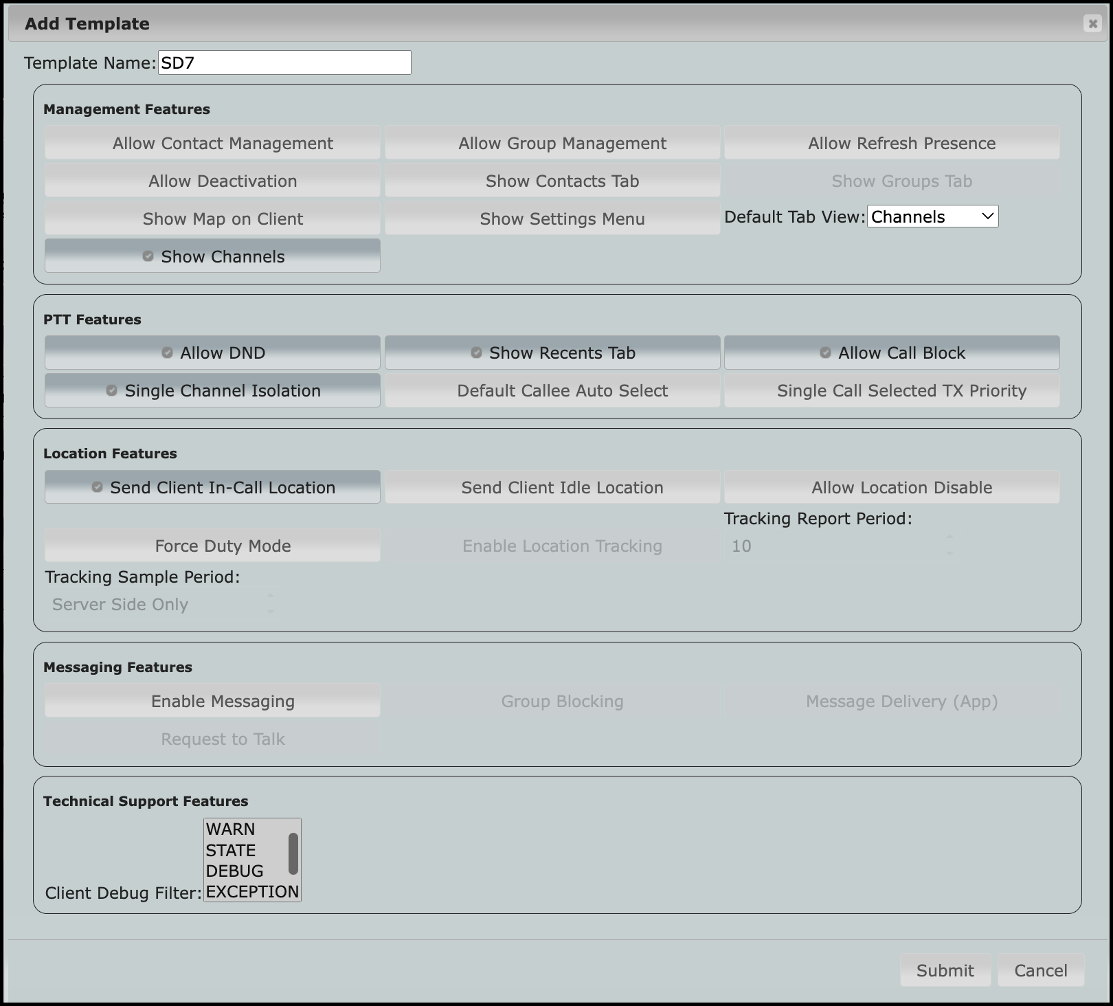Enable Allow Group Management
Viewport: 1113px width, 1006px height.
(552, 143)
